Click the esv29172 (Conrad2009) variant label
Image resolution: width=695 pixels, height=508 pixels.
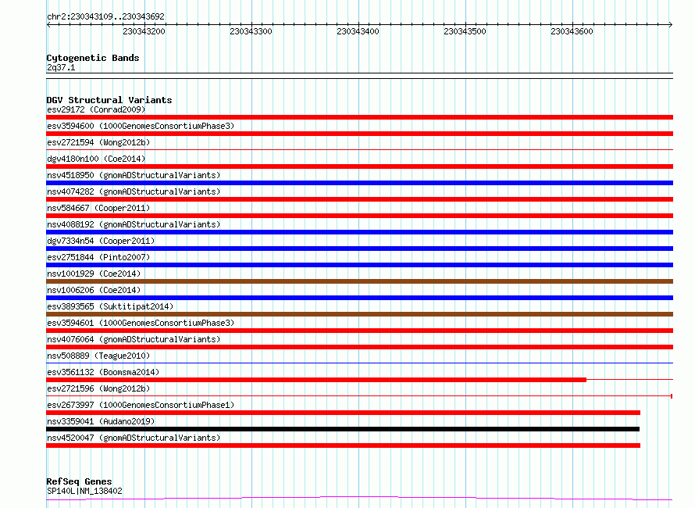pos(96,109)
